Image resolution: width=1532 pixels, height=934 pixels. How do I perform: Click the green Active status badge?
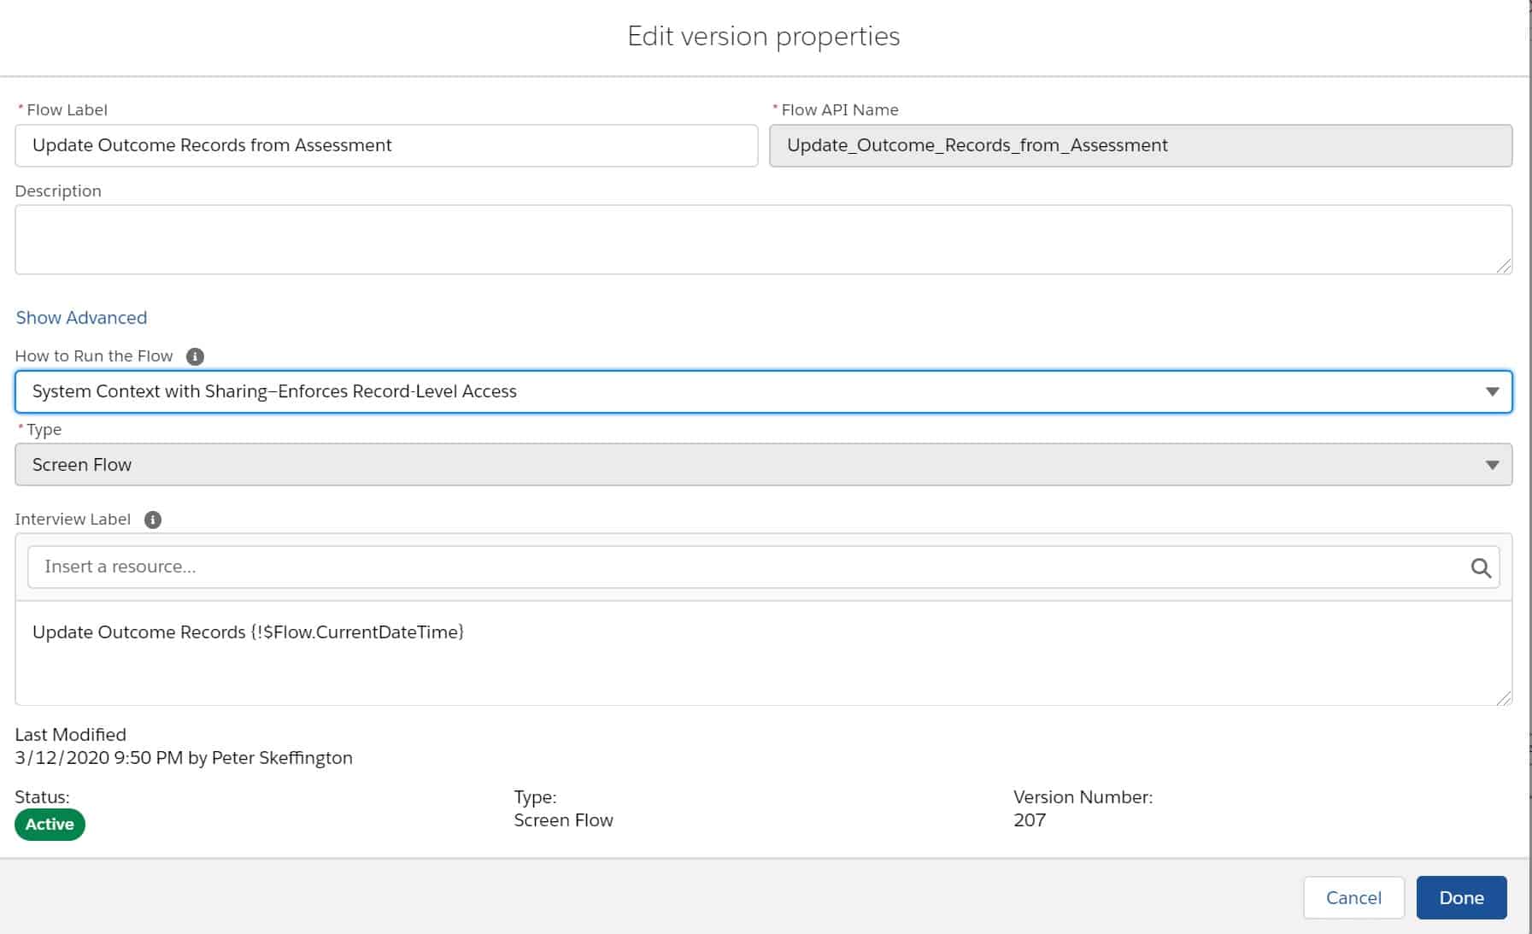(x=50, y=824)
